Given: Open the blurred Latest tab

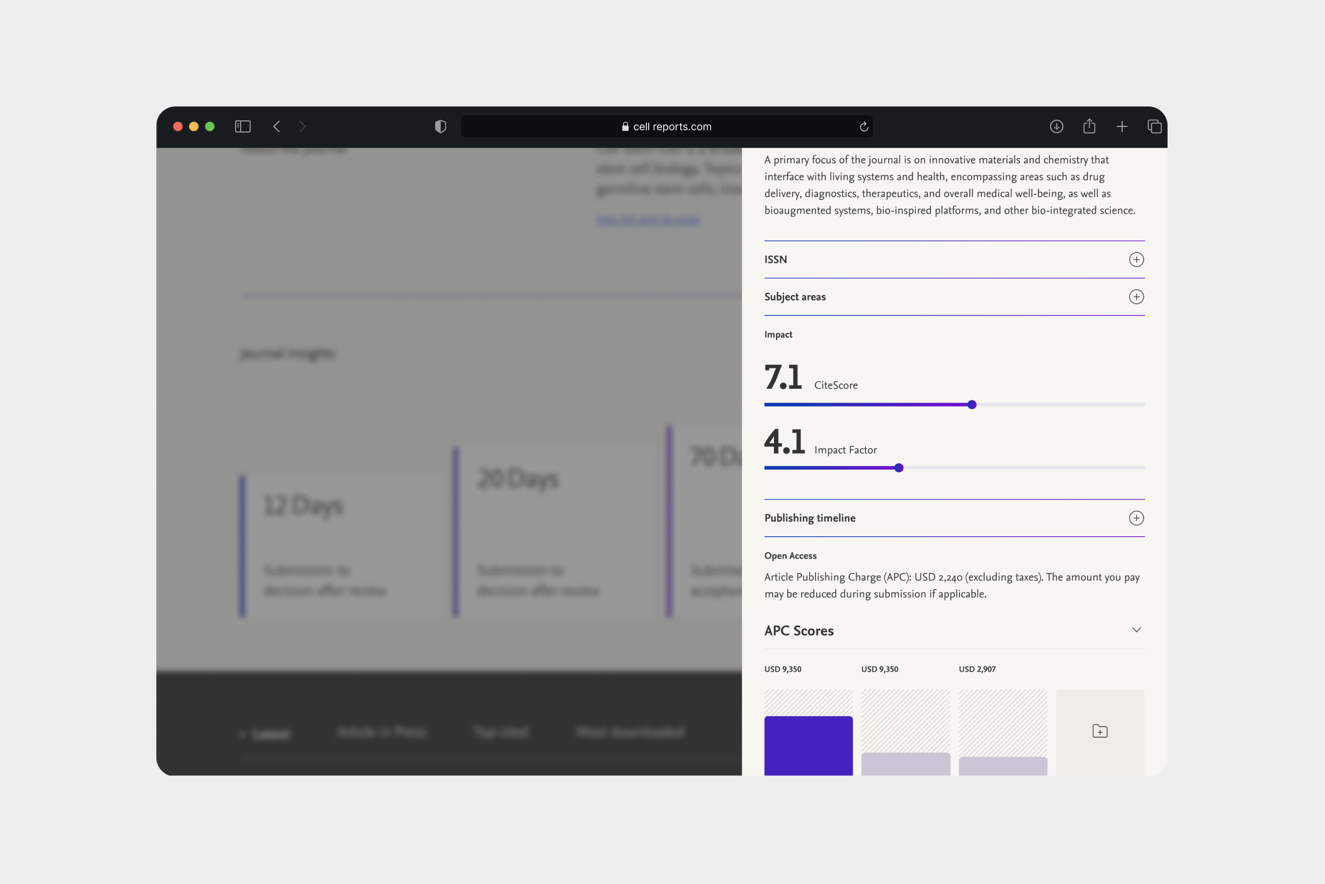Looking at the screenshot, I should [270, 734].
